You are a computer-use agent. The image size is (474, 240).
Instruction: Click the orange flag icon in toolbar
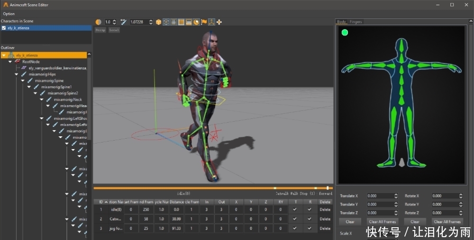pos(204,22)
